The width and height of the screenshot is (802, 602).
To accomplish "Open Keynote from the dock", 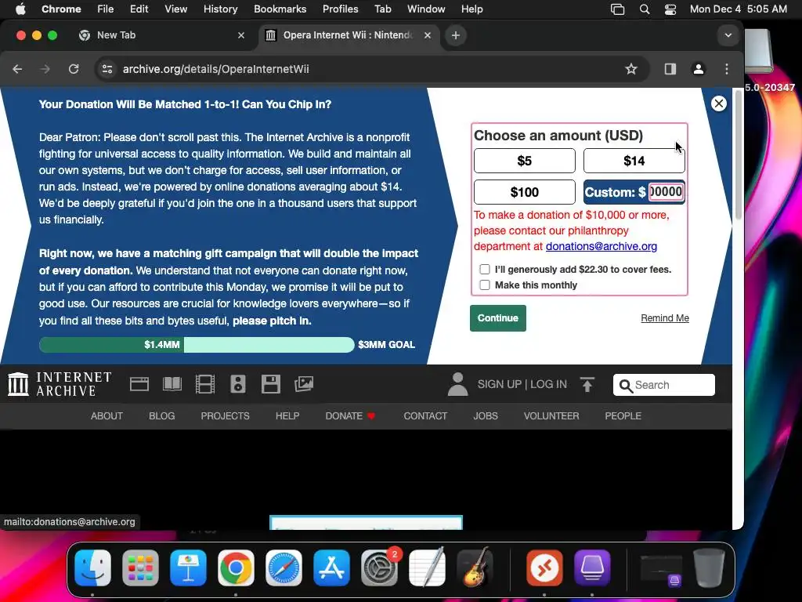I will [x=188, y=568].
